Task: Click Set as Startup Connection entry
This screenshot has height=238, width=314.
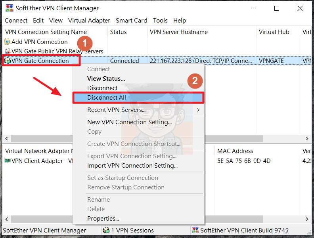Action: click(x=139, y=178)
